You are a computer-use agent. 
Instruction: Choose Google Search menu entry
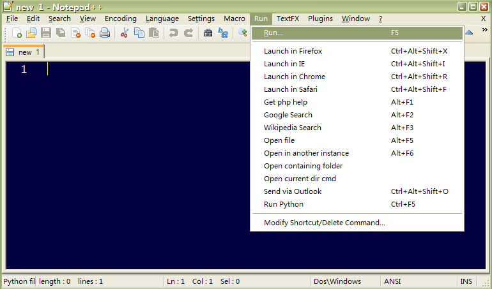tap(357, 115)
